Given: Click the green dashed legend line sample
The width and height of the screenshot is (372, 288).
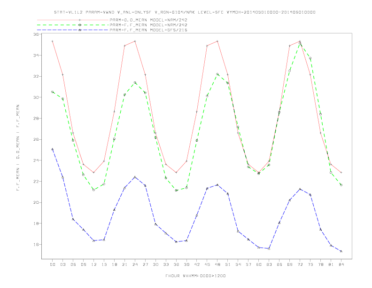Looking at the screenshot, I should 73,25.
